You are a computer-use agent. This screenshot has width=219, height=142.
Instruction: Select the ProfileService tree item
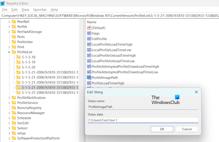(x=28, y=103)
